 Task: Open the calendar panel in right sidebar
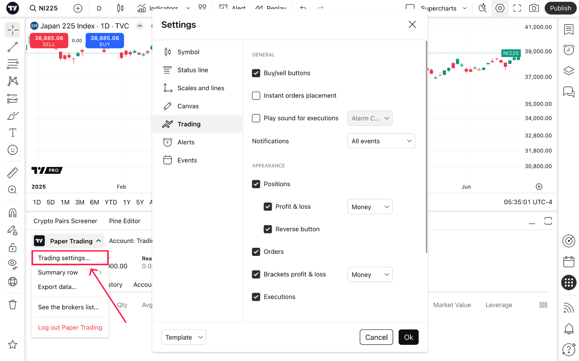pos(569,262)
